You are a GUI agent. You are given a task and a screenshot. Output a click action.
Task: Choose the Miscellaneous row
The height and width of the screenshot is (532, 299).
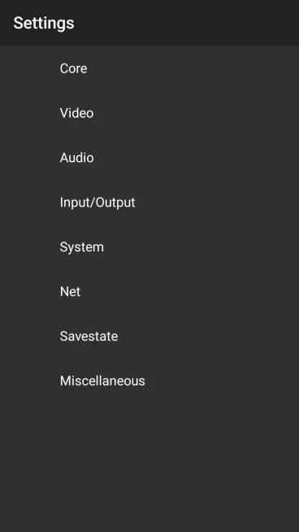pyautogui.click(x=149, y=381)
